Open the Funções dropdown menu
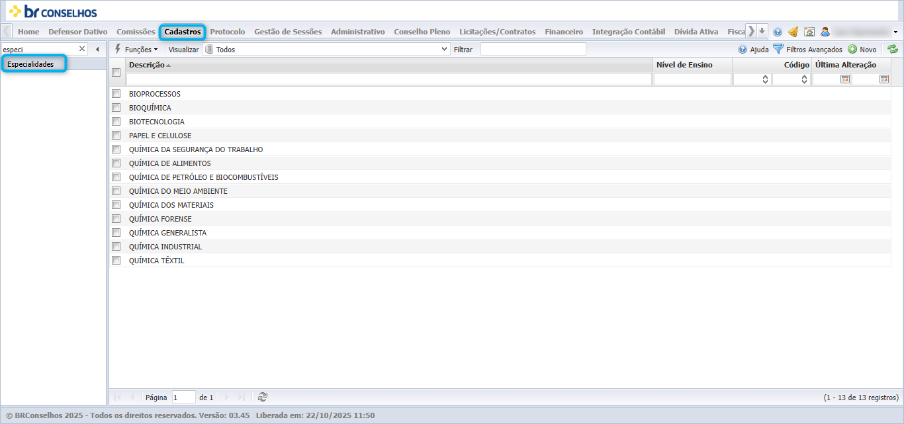904x424 pixels. click(136, 49)
